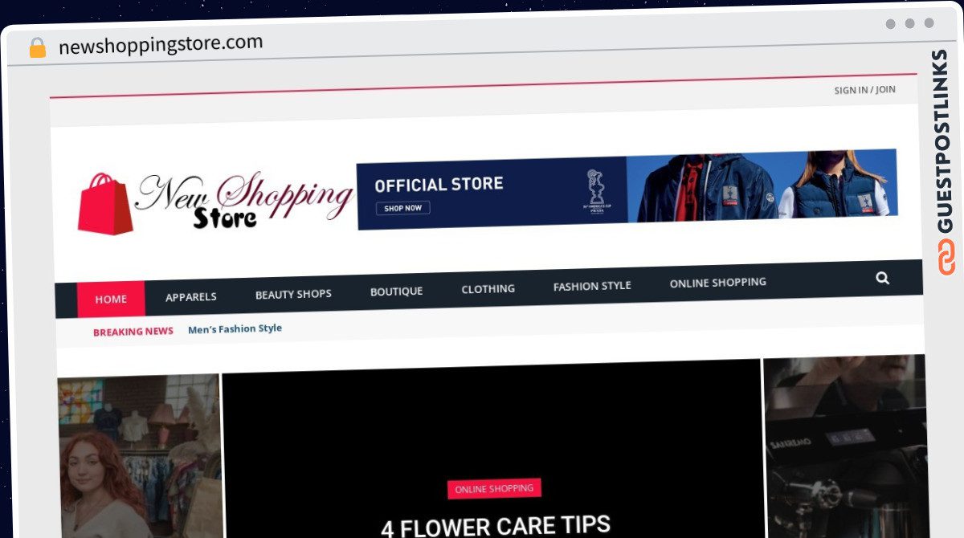The width and height of the screenshot is (964, 538).
Task: Open the Apparels menu item
Action: coord(191,296)
